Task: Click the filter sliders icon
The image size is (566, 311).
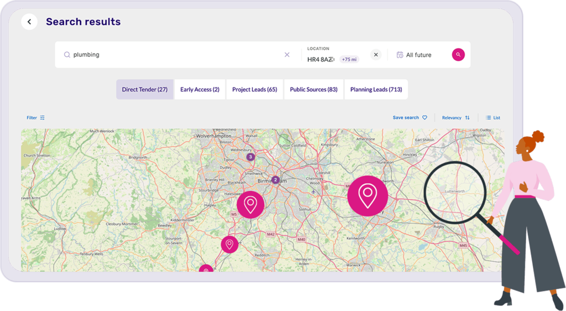Action: click(42, 118)
